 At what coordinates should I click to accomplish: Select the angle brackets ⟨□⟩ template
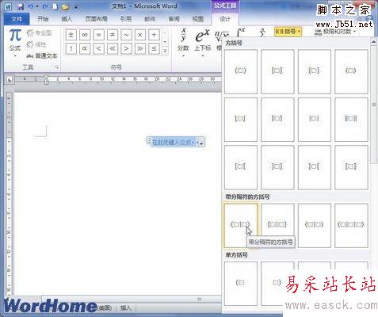coord(351,71)
